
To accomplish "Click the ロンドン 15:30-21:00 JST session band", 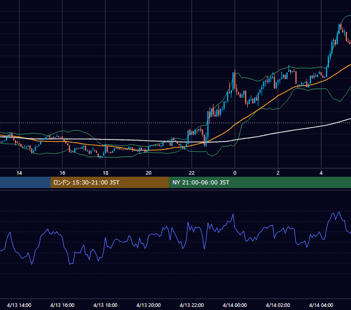I will 109,182.
